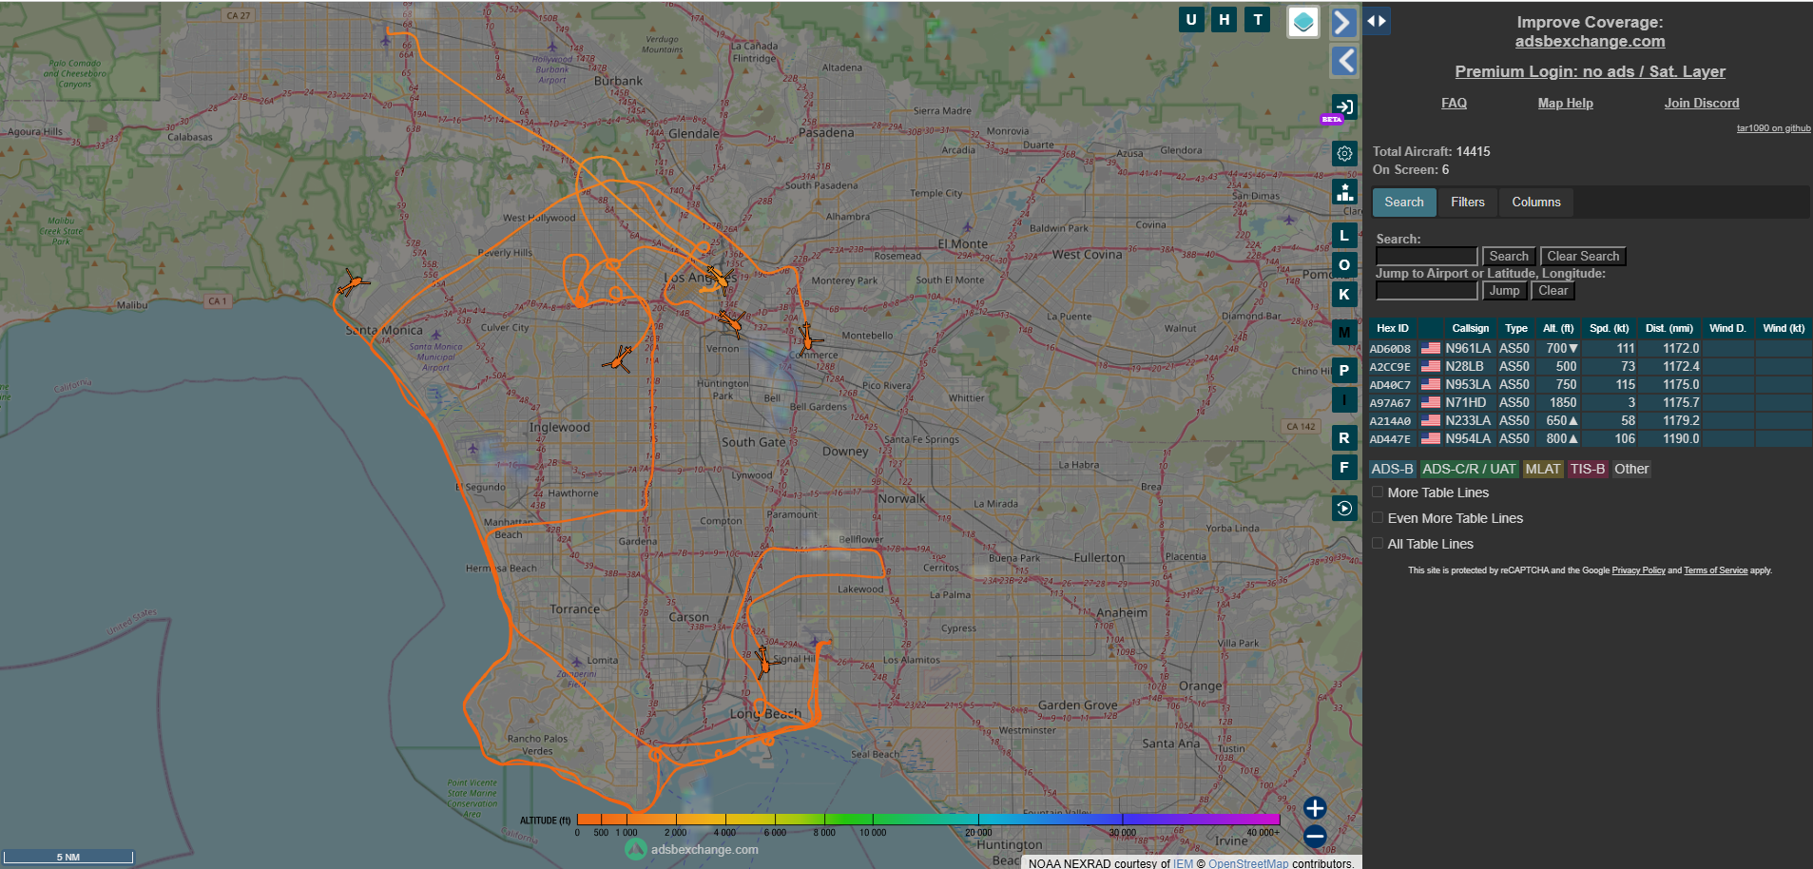Sort table by Dist. (nmi) column
Image resolution: width=1813 pixels, height=869 pixels.
1669,329
